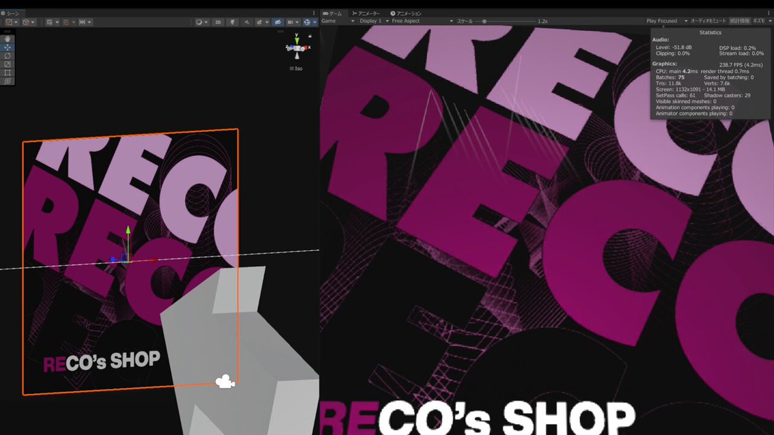Viewport: 774px width, 435px height.
Task: Expand the scene effects dropdown arrow
Action: click(266, 22)
